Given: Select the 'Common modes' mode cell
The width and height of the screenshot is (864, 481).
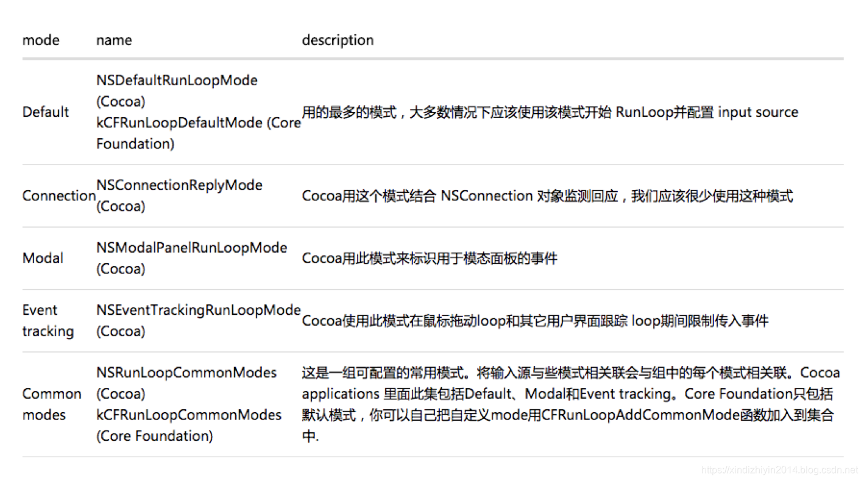Looking at the screenshot, I should click(52, 404).
